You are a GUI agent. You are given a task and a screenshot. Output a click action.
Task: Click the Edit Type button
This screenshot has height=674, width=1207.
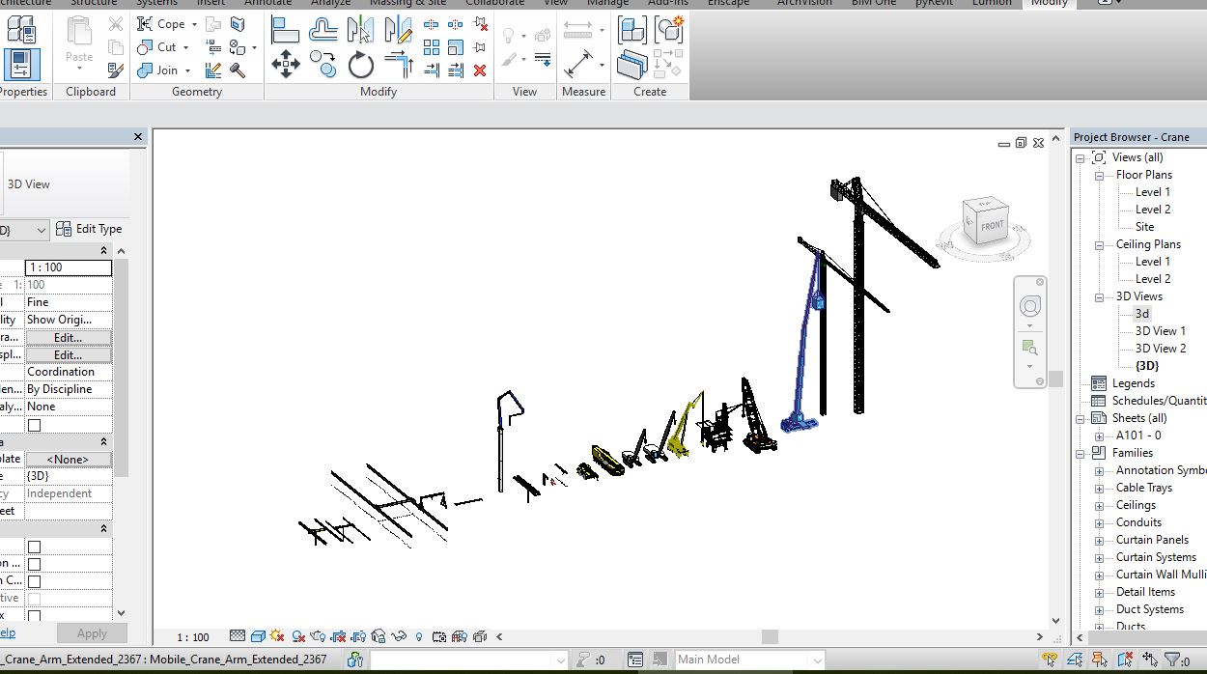click(89, 229)
